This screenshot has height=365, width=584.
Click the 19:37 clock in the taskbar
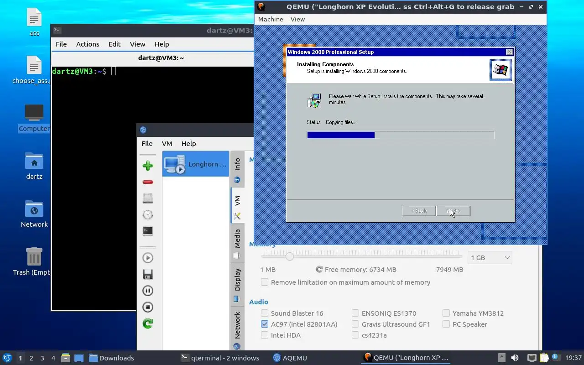pyautogui.click(x=574, y=358)
